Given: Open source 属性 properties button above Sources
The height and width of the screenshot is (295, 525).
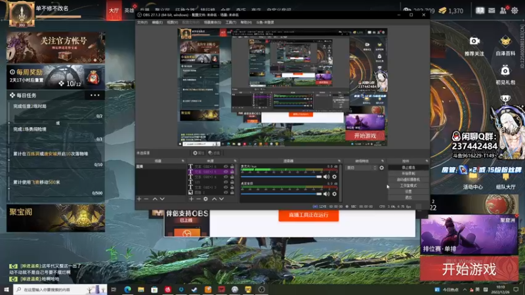Looking at the screenshot, I should pos(199,153).
